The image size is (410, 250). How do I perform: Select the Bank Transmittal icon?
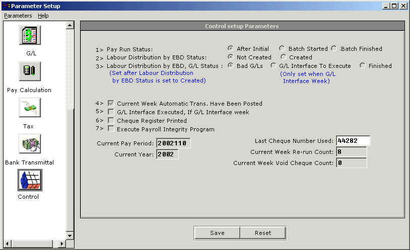[x=30, y=144]
